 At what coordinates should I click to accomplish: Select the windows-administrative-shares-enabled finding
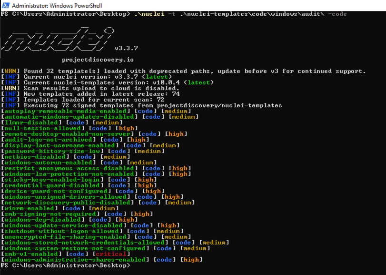tap(75, 260)
